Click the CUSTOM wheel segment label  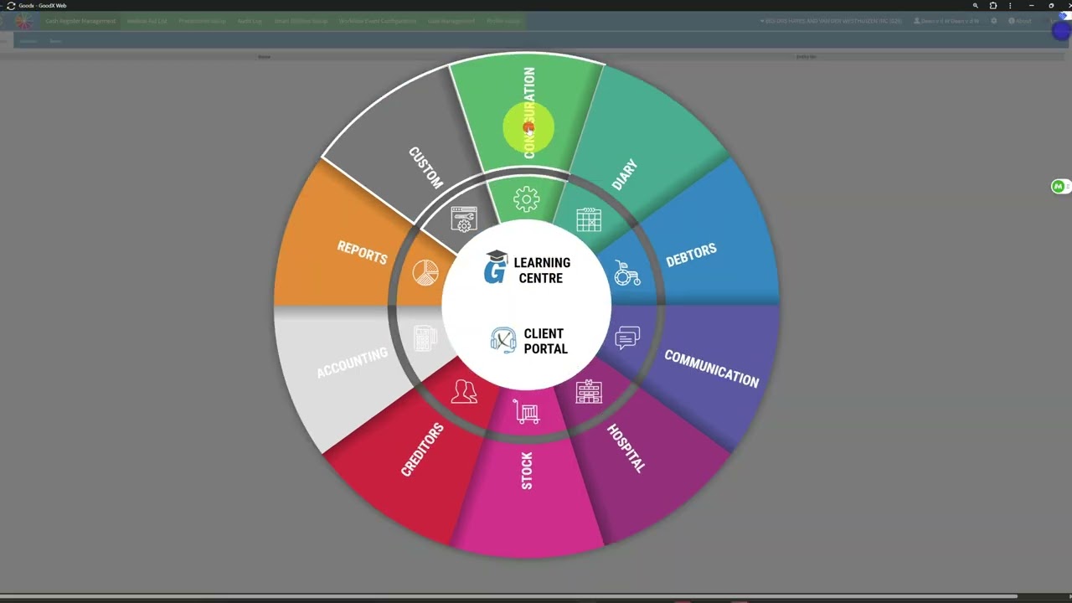425,167
